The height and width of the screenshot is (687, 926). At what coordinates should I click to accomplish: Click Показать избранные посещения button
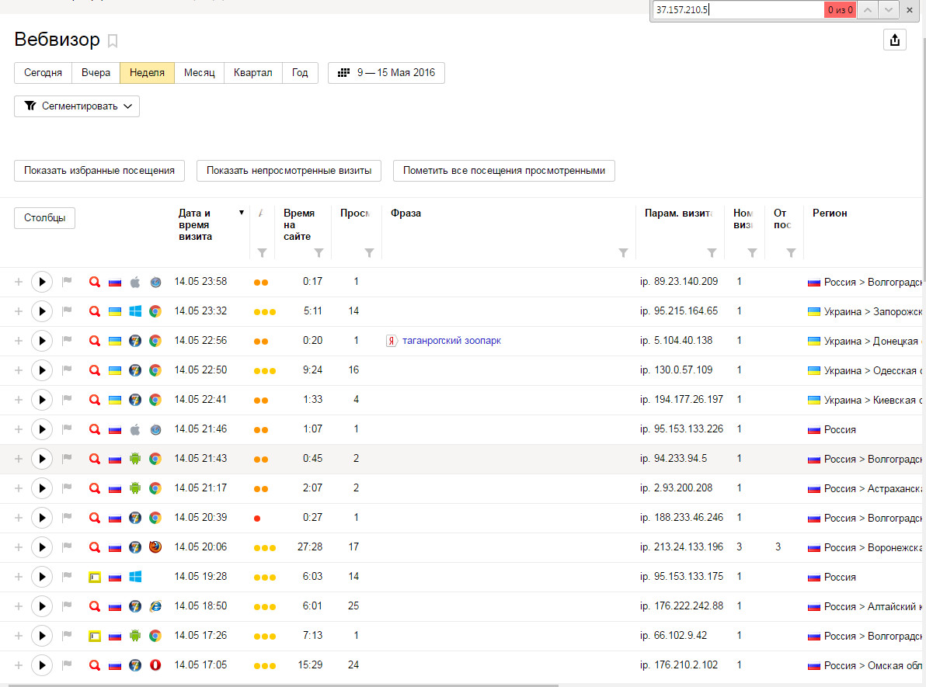pyautogui.click(x=99, y=171)
